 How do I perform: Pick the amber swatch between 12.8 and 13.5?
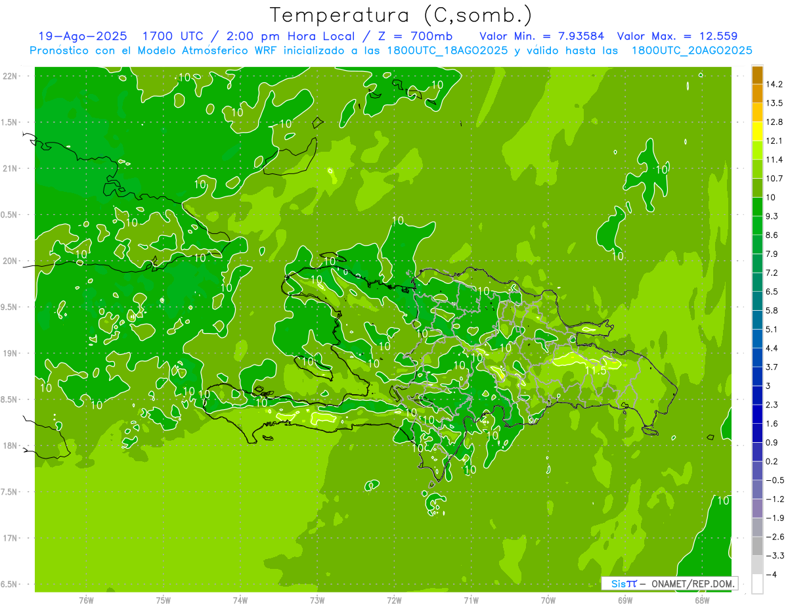coord(757,112)
